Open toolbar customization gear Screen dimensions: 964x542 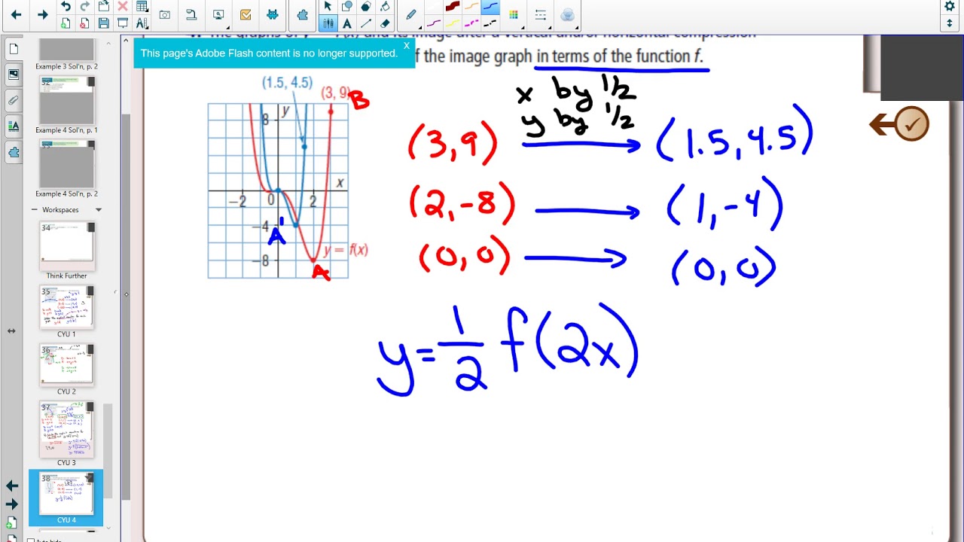(x=950, y=7)
